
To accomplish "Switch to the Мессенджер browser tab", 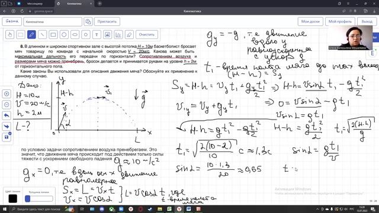I will [x=35, y=4].
